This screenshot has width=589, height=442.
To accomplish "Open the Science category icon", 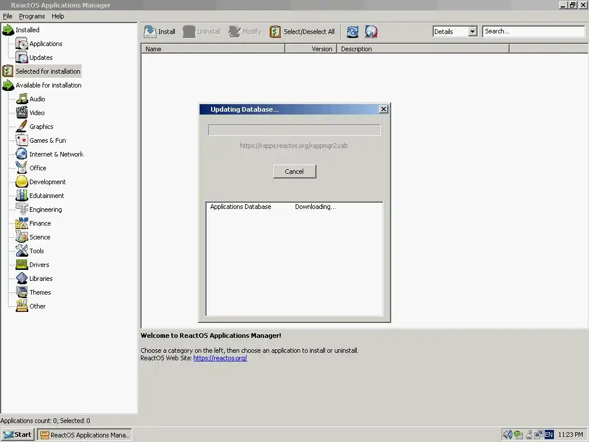I will pyautogui.click(x=22, y=237).
